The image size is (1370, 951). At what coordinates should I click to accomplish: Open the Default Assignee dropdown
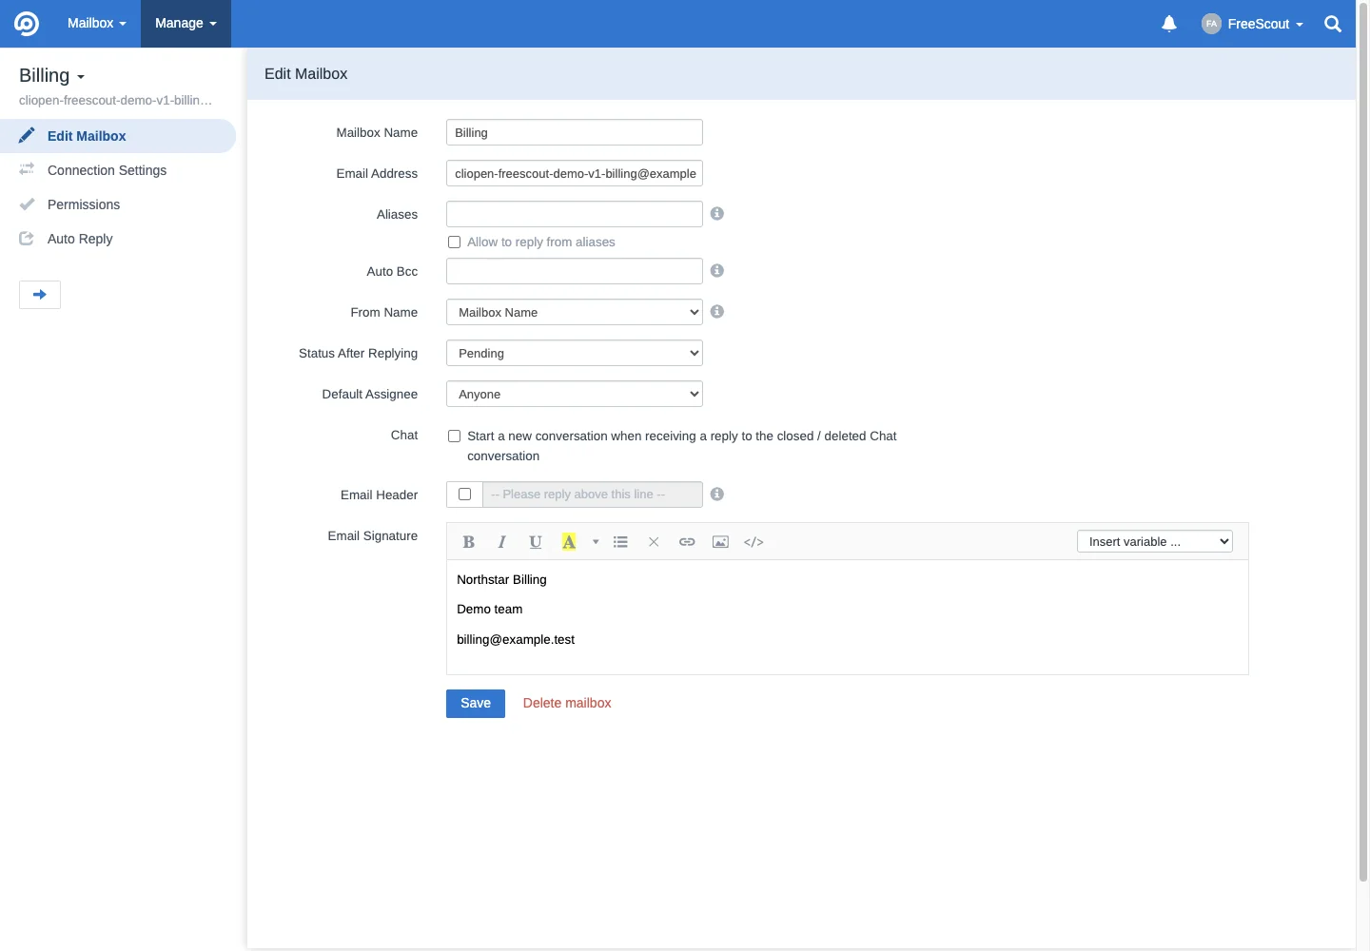(x=575, y=394)
